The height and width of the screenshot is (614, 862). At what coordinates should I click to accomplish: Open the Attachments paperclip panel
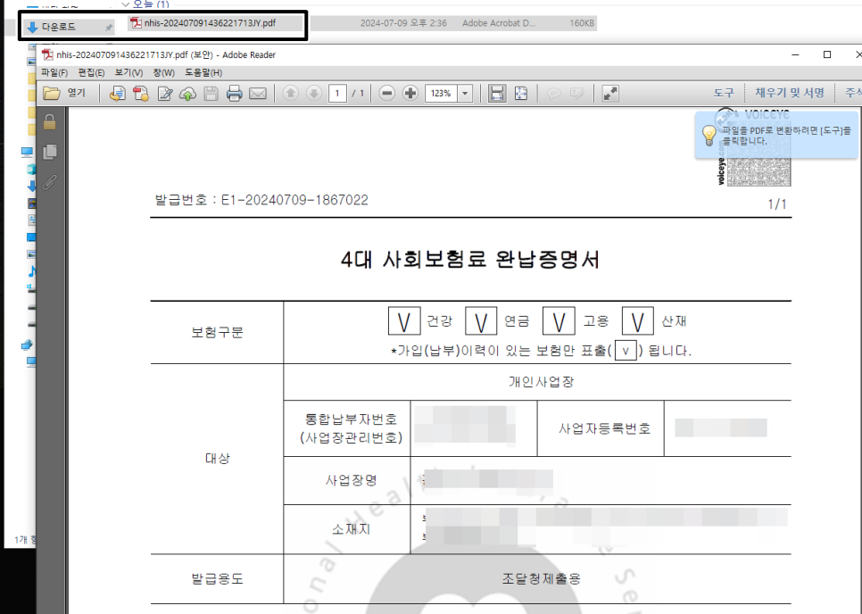click(x=49, y=183)
